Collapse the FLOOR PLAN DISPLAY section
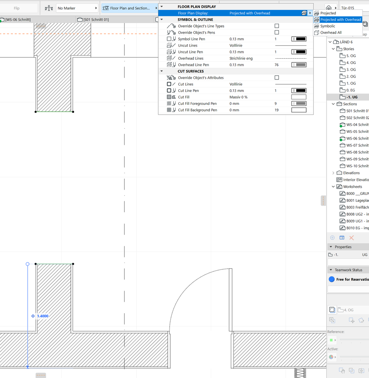The width and height of the screenshot is (369, 378). 162,7
